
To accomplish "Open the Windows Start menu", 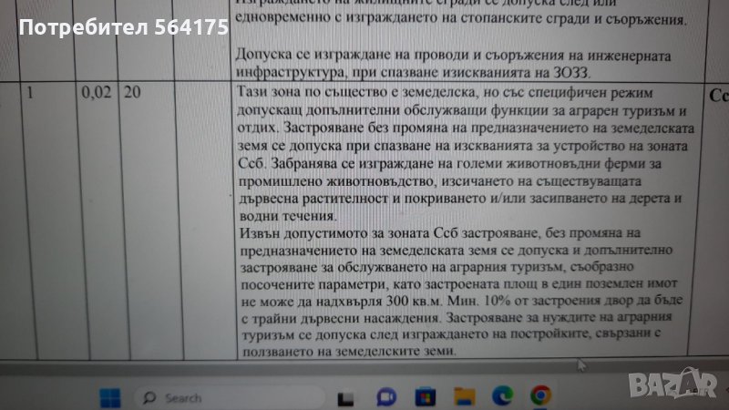I will (109, 397).
